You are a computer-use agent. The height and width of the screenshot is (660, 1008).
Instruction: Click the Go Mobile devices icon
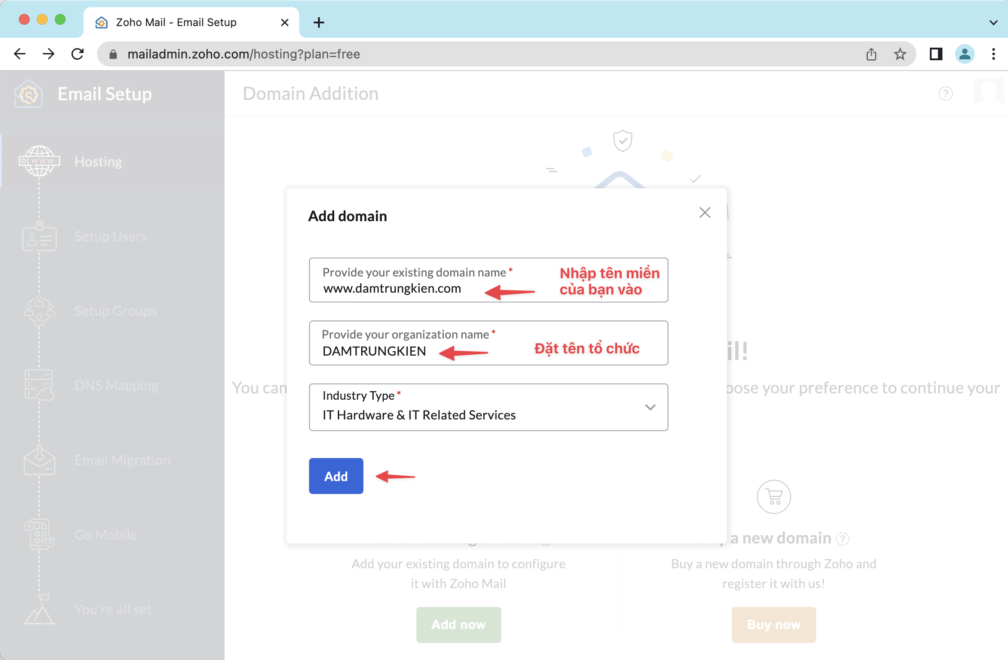pos(40,534)
